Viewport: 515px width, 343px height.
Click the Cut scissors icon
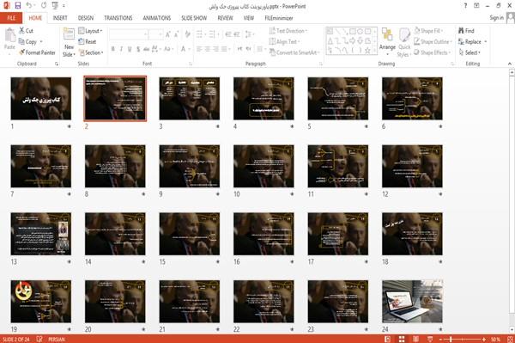point(22,31)
